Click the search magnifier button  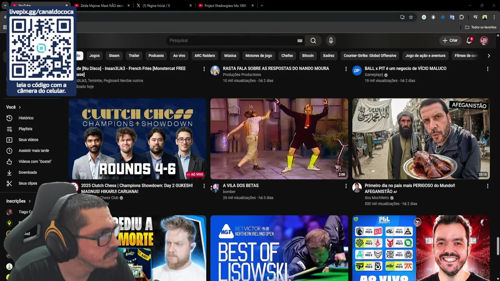pyautogui.click(x=313, y=41)
